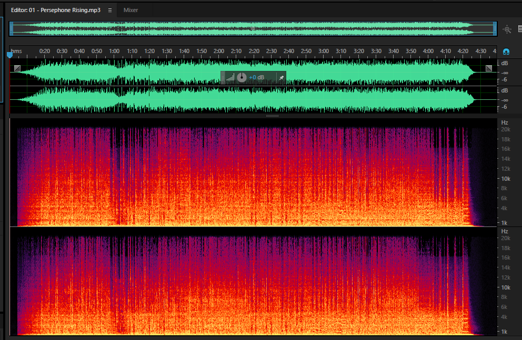
Task: Click the overview navigator waveform
Action: click(x=253, y=29)
